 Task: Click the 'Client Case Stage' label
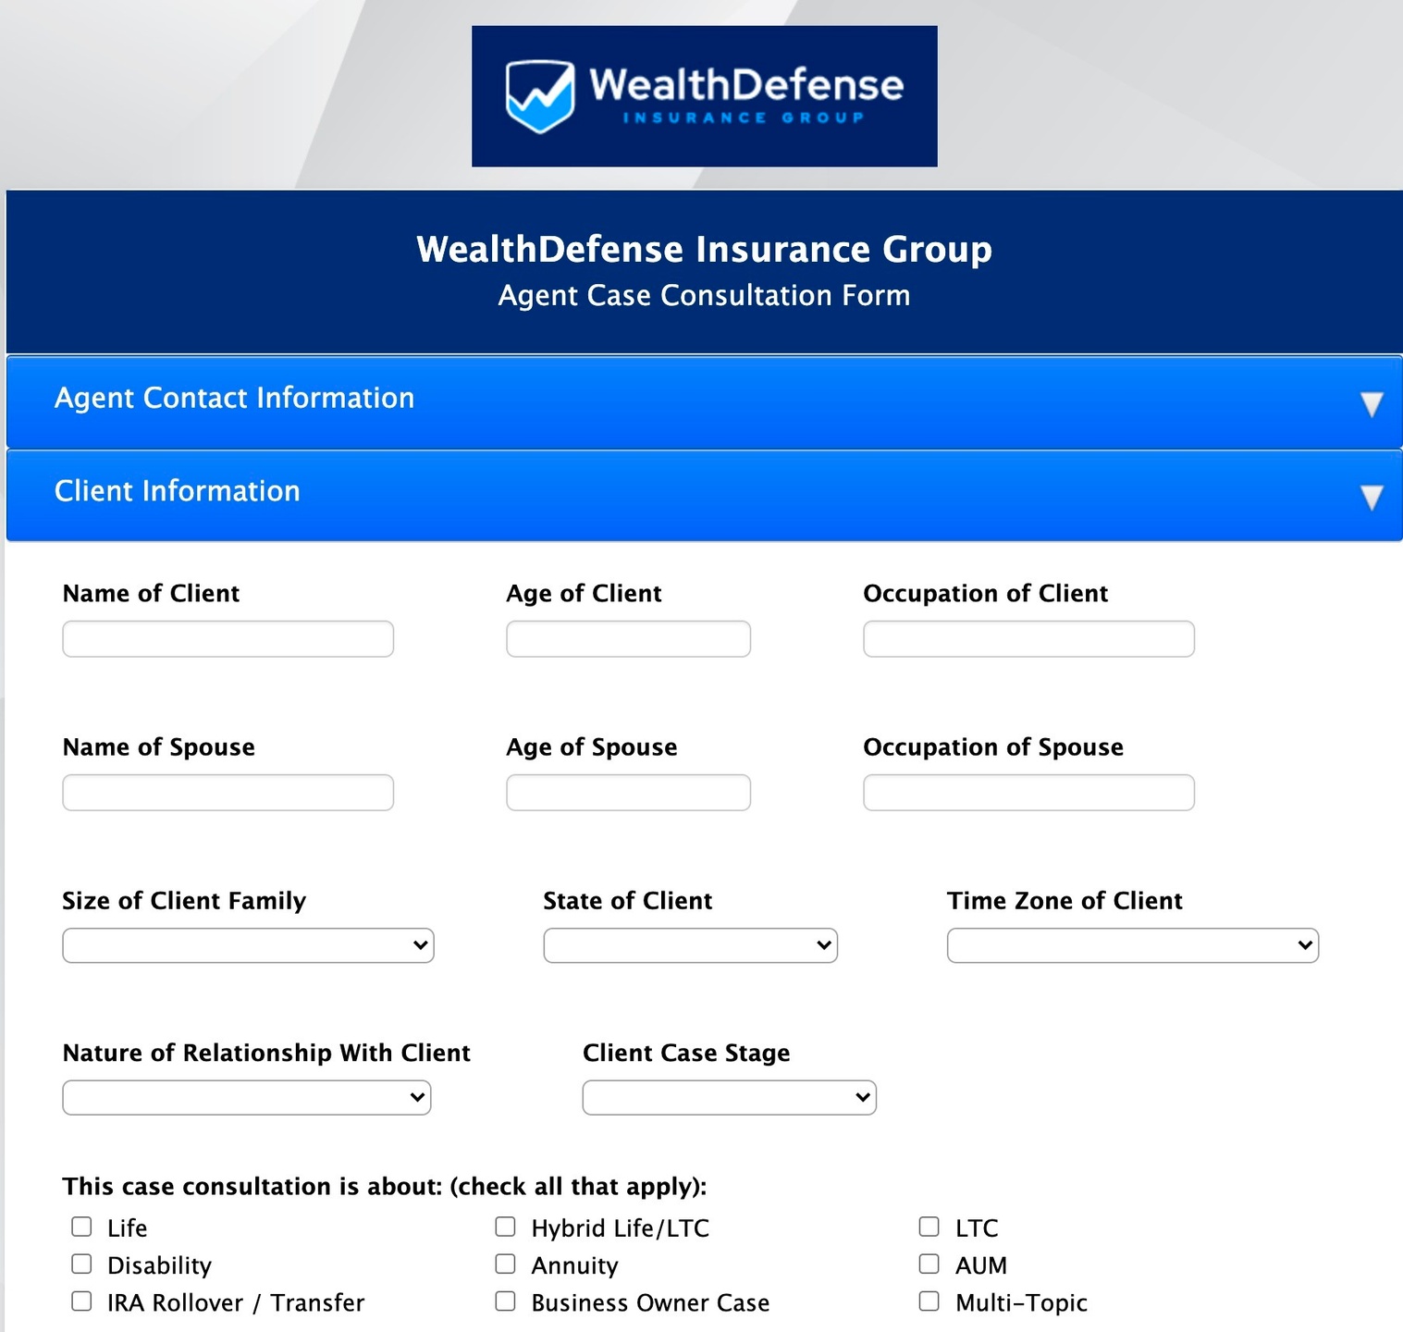pos(686,1054)
